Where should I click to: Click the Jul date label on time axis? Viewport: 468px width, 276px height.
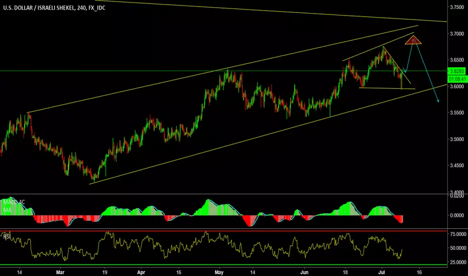(x=382, y=272)
